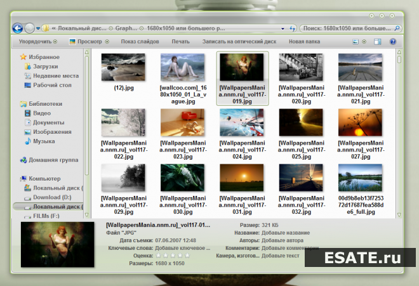Image resolution: width=419 pixels, height=286 pixels.
Task: Change view with the views icon
Action: (356, 42)
